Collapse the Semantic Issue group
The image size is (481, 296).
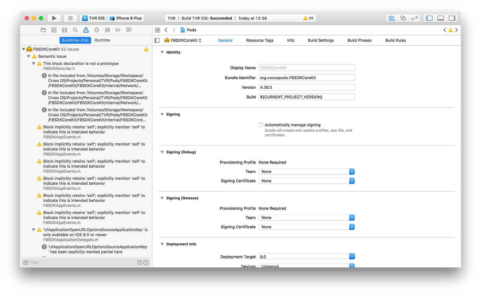coord(29,56)
